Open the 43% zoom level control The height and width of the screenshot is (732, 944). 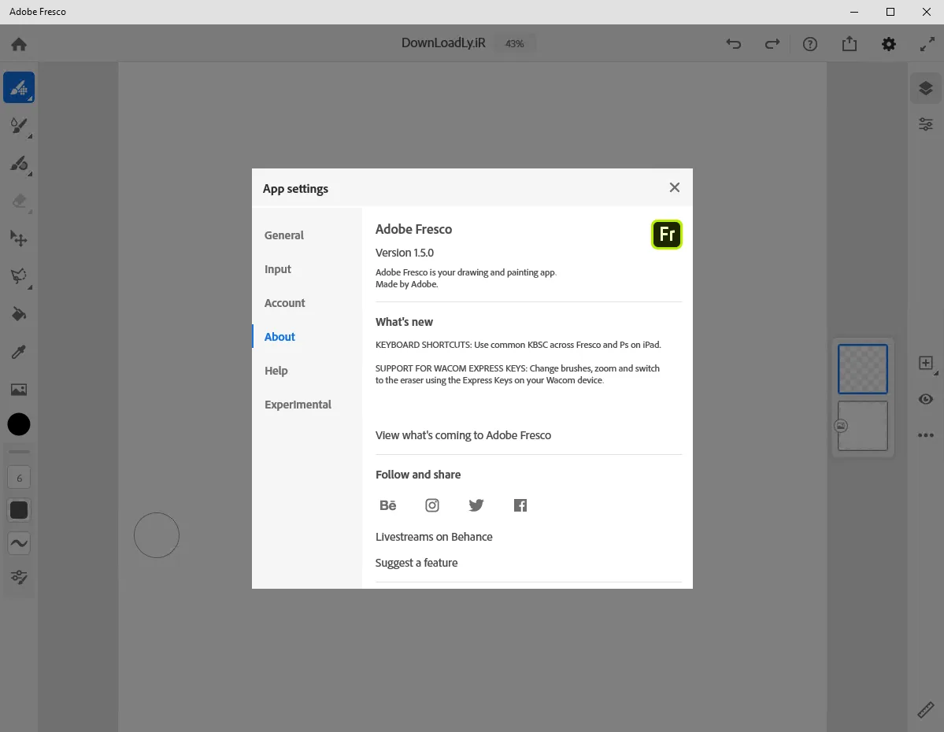pyautogui.click(x=515, y=43)
